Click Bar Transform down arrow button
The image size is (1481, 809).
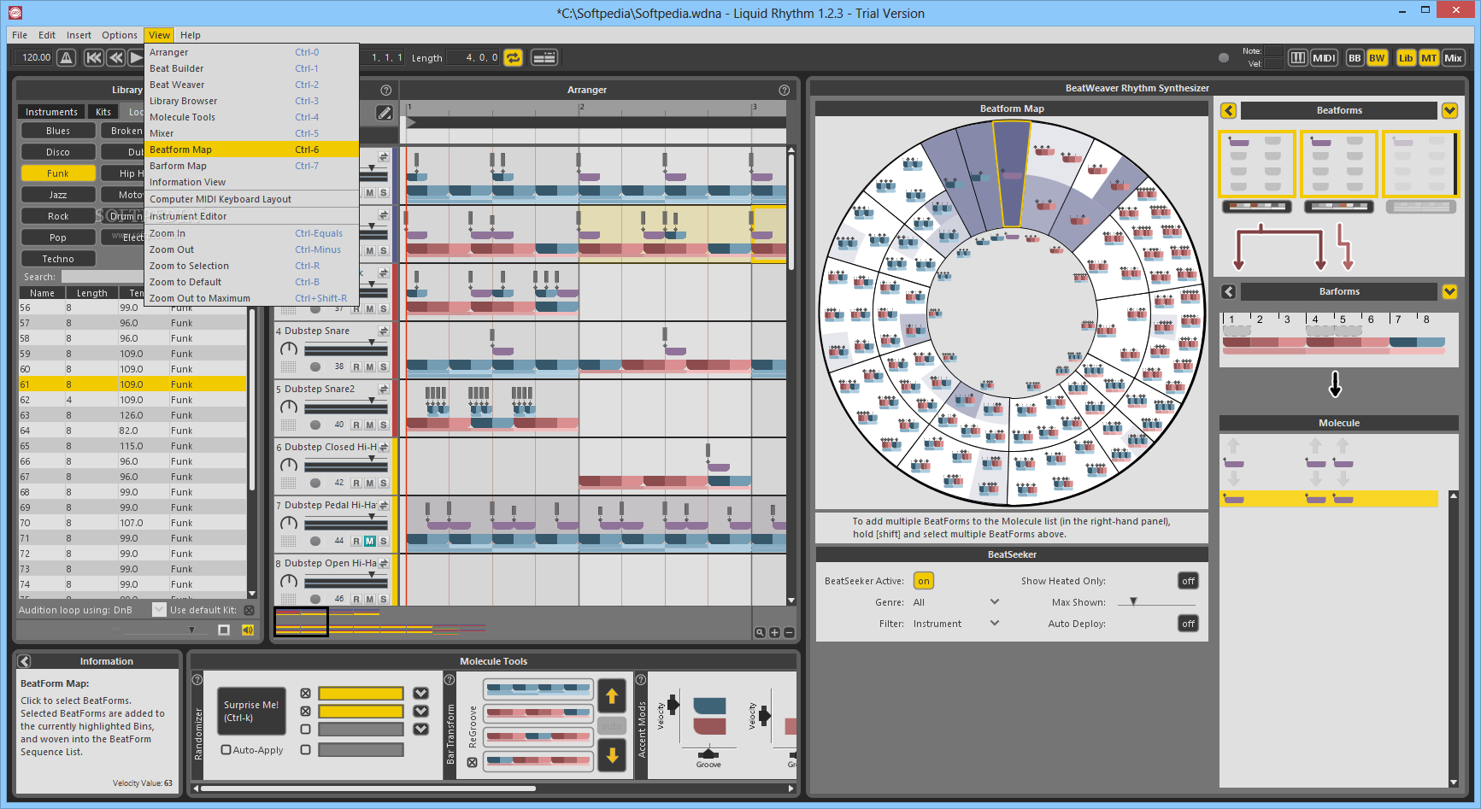pos(612,755)
